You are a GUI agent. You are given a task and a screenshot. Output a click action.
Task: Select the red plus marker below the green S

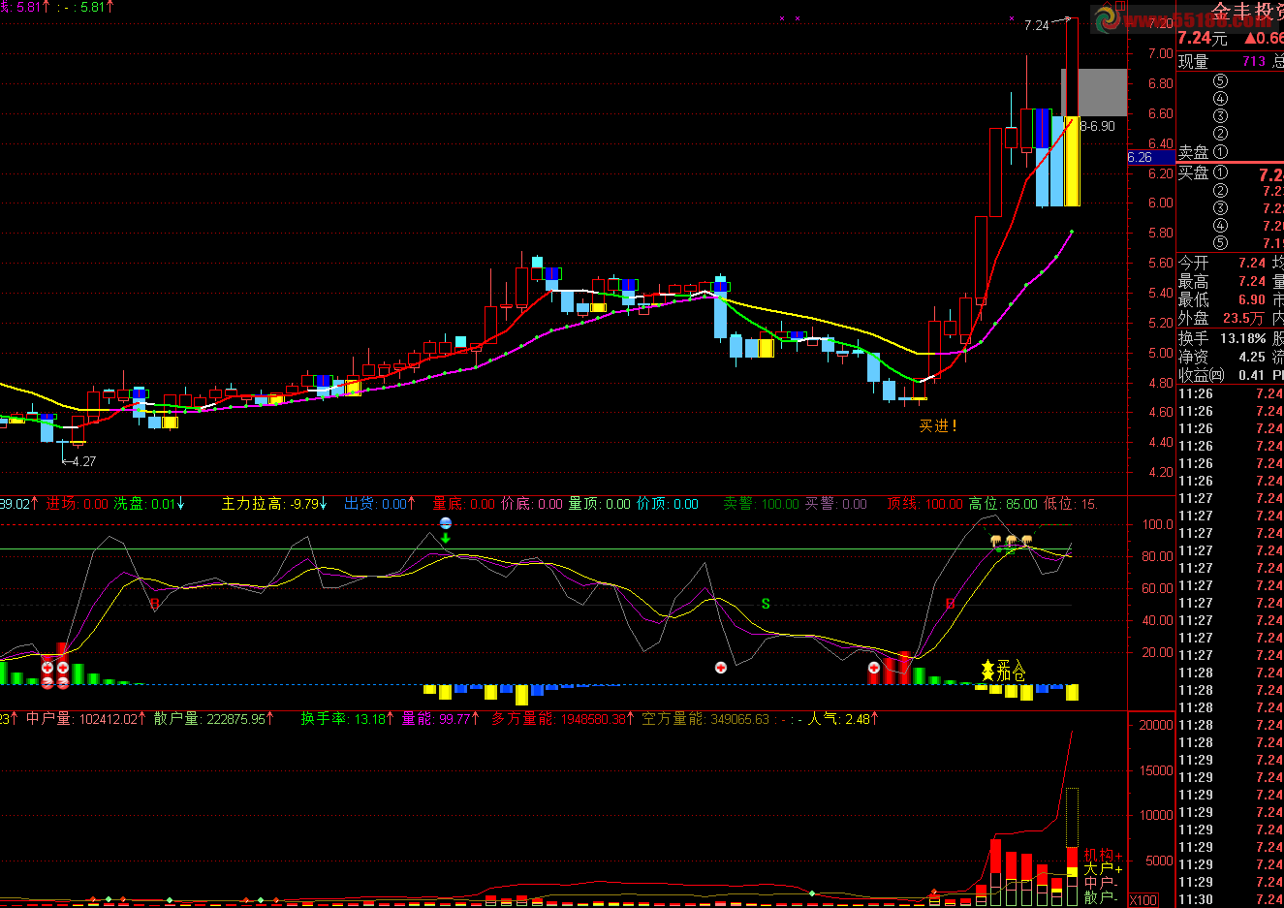(x=720, y=668)
